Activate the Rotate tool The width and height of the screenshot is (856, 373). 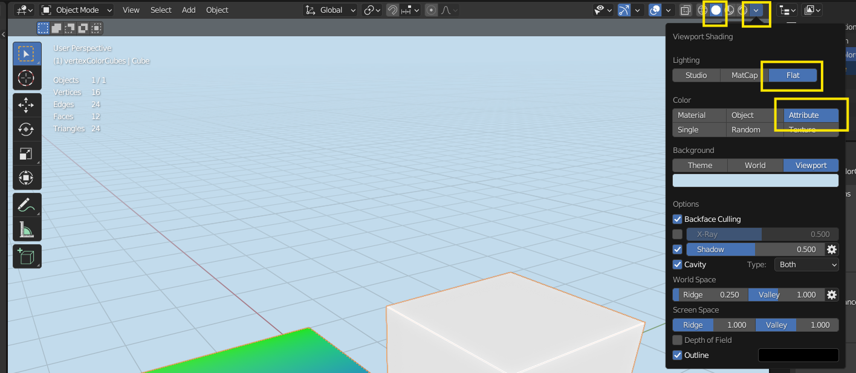27,129
